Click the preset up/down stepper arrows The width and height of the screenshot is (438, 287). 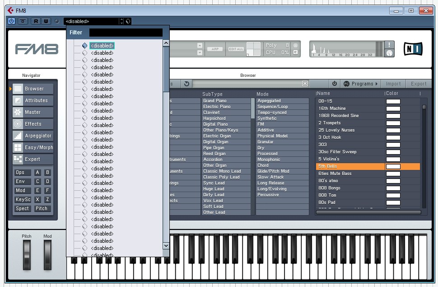click(121, 21)
